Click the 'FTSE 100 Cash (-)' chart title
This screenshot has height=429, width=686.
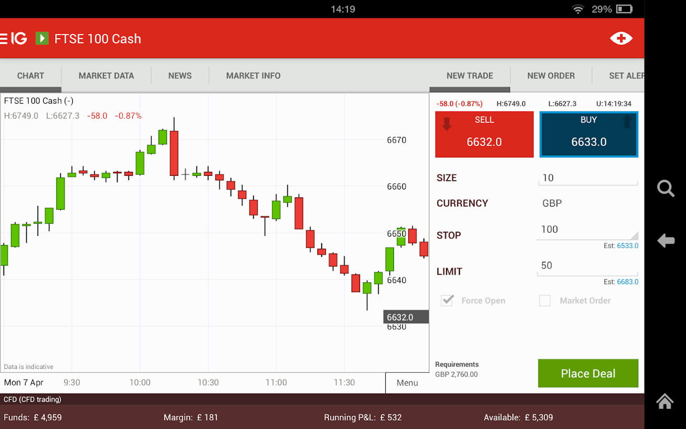click(39, 101)
